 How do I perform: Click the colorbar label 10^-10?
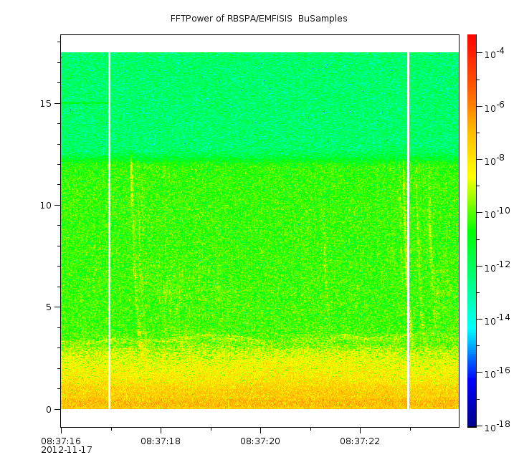coord(497,213)
